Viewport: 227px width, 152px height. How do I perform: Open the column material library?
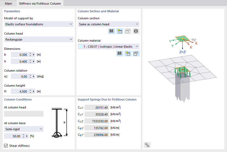(120, 53)
